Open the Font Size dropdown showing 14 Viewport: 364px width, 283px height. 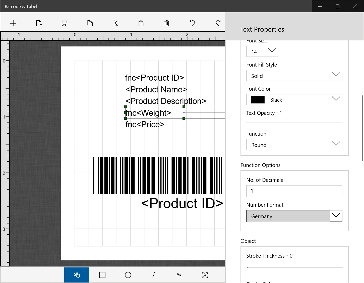pos(262,51)
